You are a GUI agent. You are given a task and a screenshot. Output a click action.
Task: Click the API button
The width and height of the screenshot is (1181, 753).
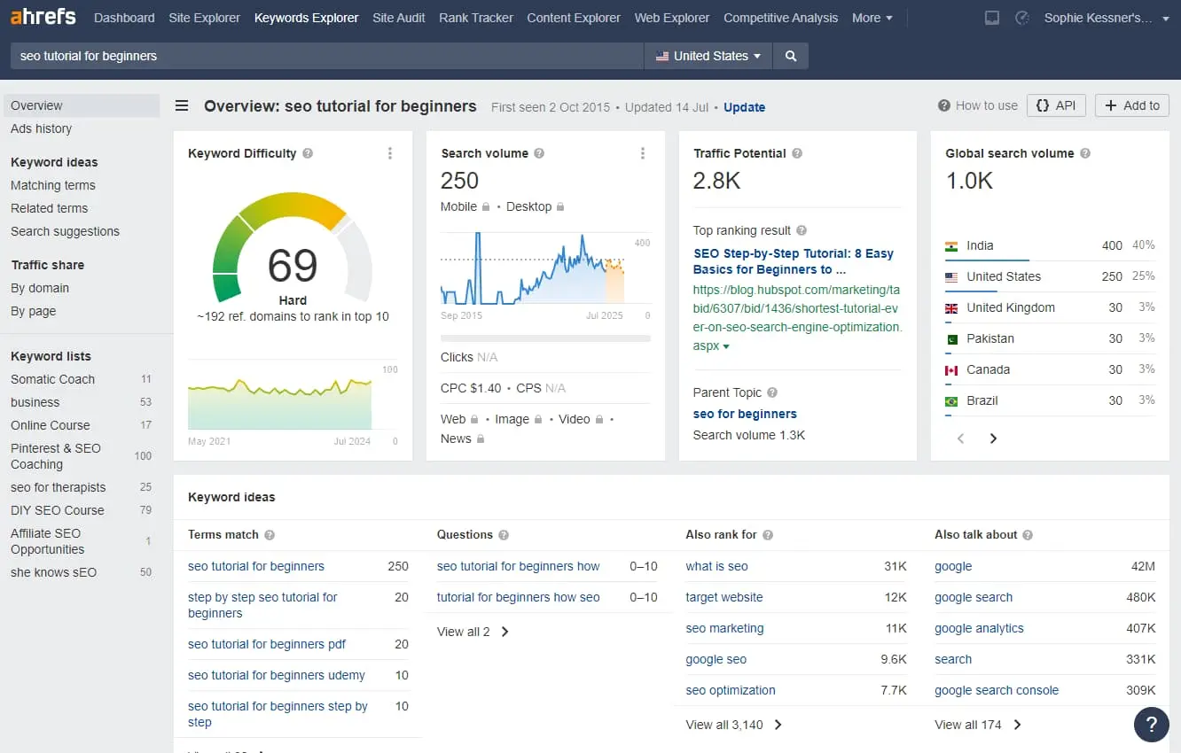point(1057,105)
